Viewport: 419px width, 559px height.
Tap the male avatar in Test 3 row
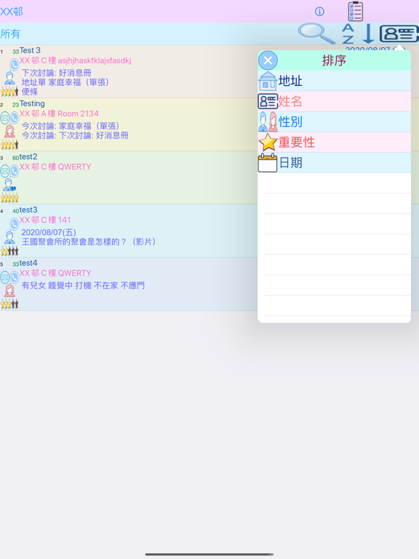[x=9, y=78]
